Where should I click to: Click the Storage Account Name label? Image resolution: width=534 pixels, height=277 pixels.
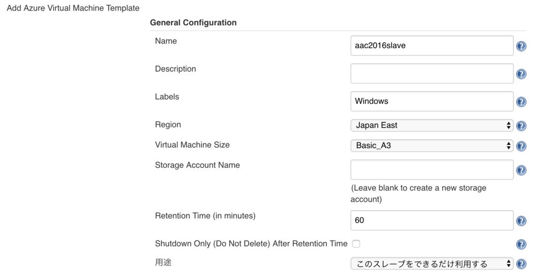pyautogui.click(x=198, y=165)
